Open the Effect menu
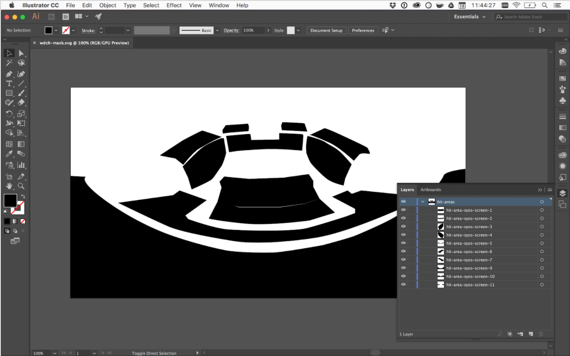This screenshot has height=356, width=570. tap(174, 5)
